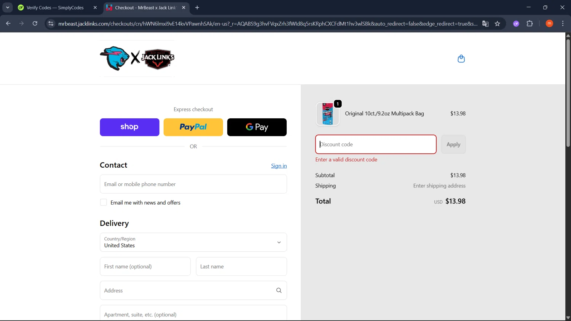Pay with PayPal express button

193,127
